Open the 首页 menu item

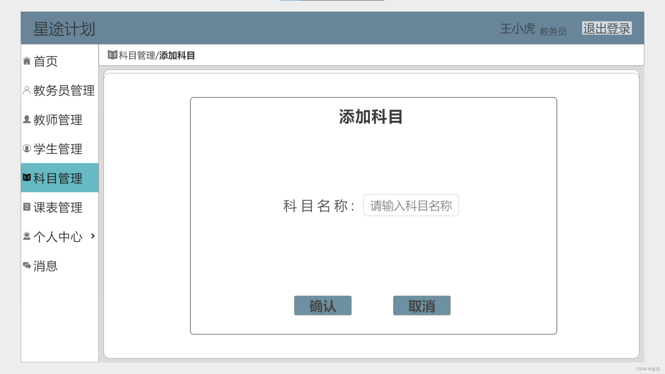click(x=46, y=61)
